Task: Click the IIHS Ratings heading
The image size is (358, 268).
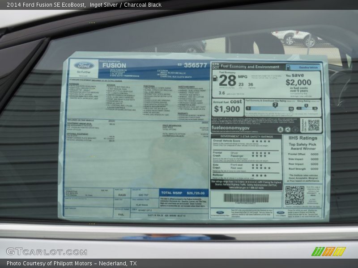Action: (303, 138)
